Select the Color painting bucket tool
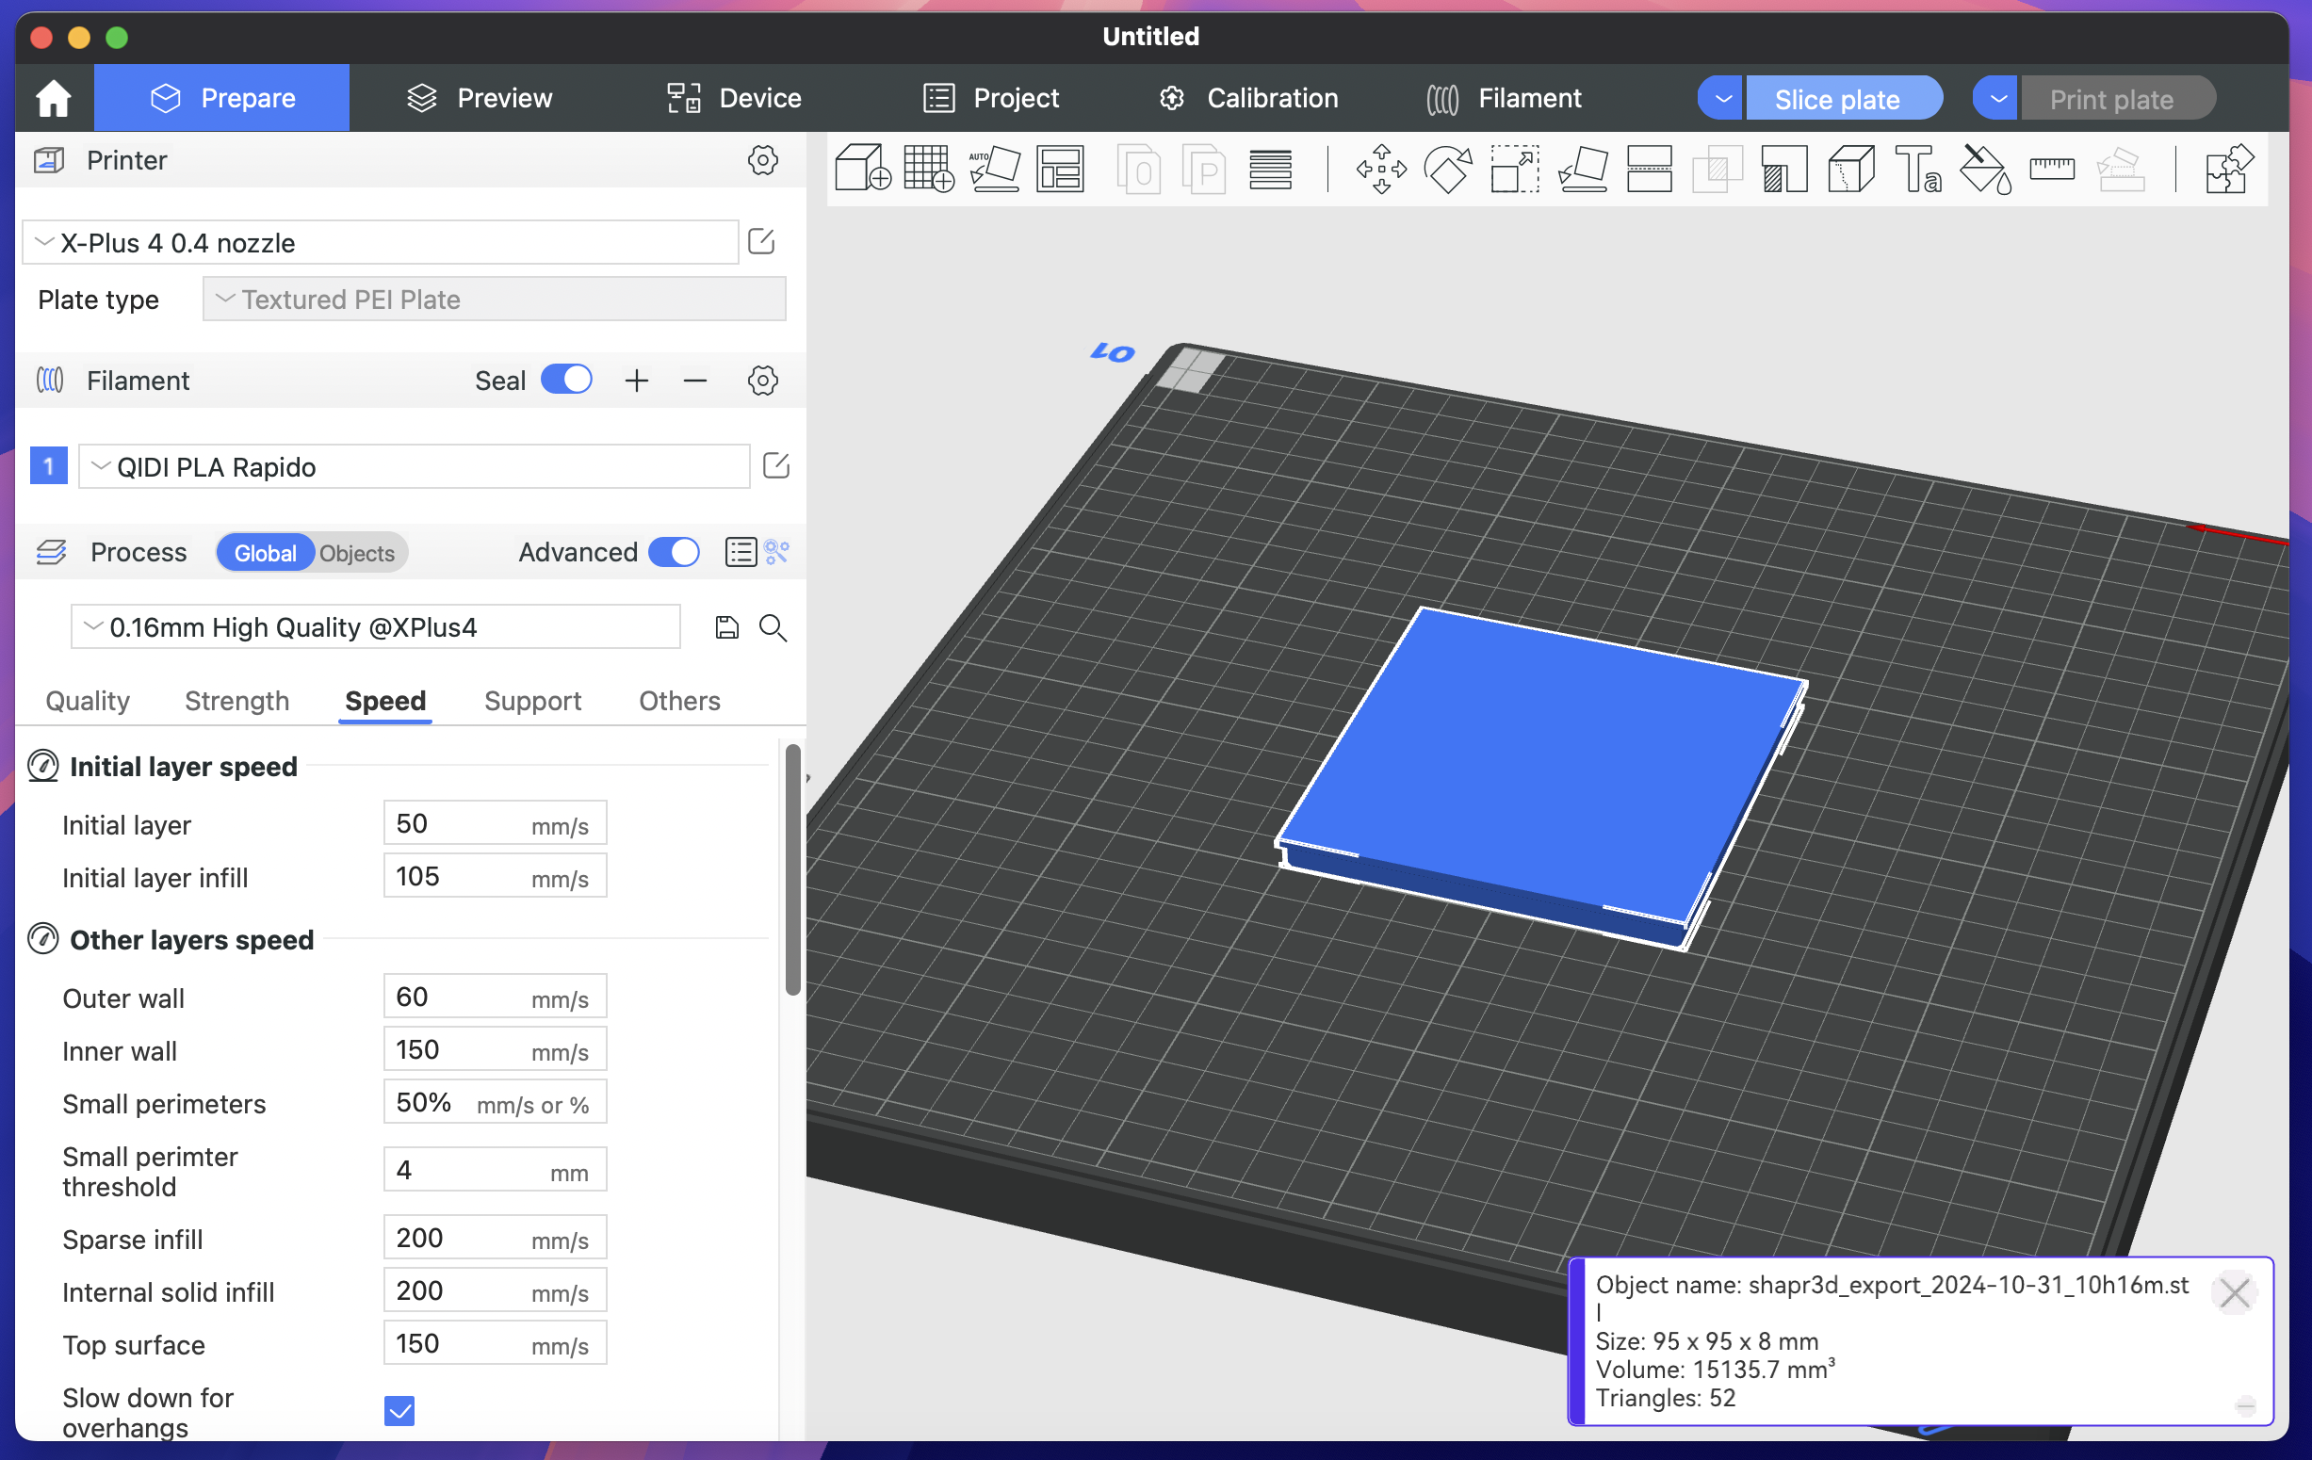This screenshot has height=1460, width=2312. coord(1984,169)
